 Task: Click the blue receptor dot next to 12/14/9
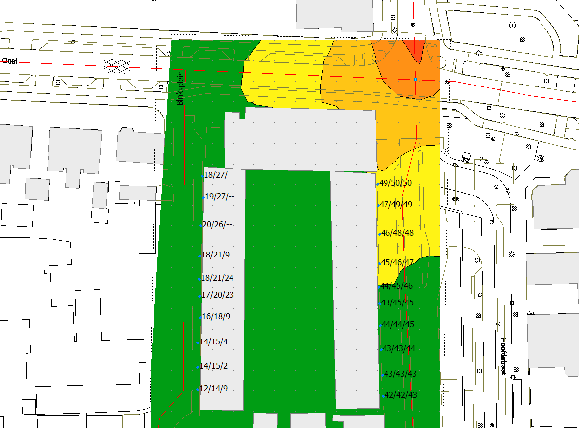click(x=198, y=390)
